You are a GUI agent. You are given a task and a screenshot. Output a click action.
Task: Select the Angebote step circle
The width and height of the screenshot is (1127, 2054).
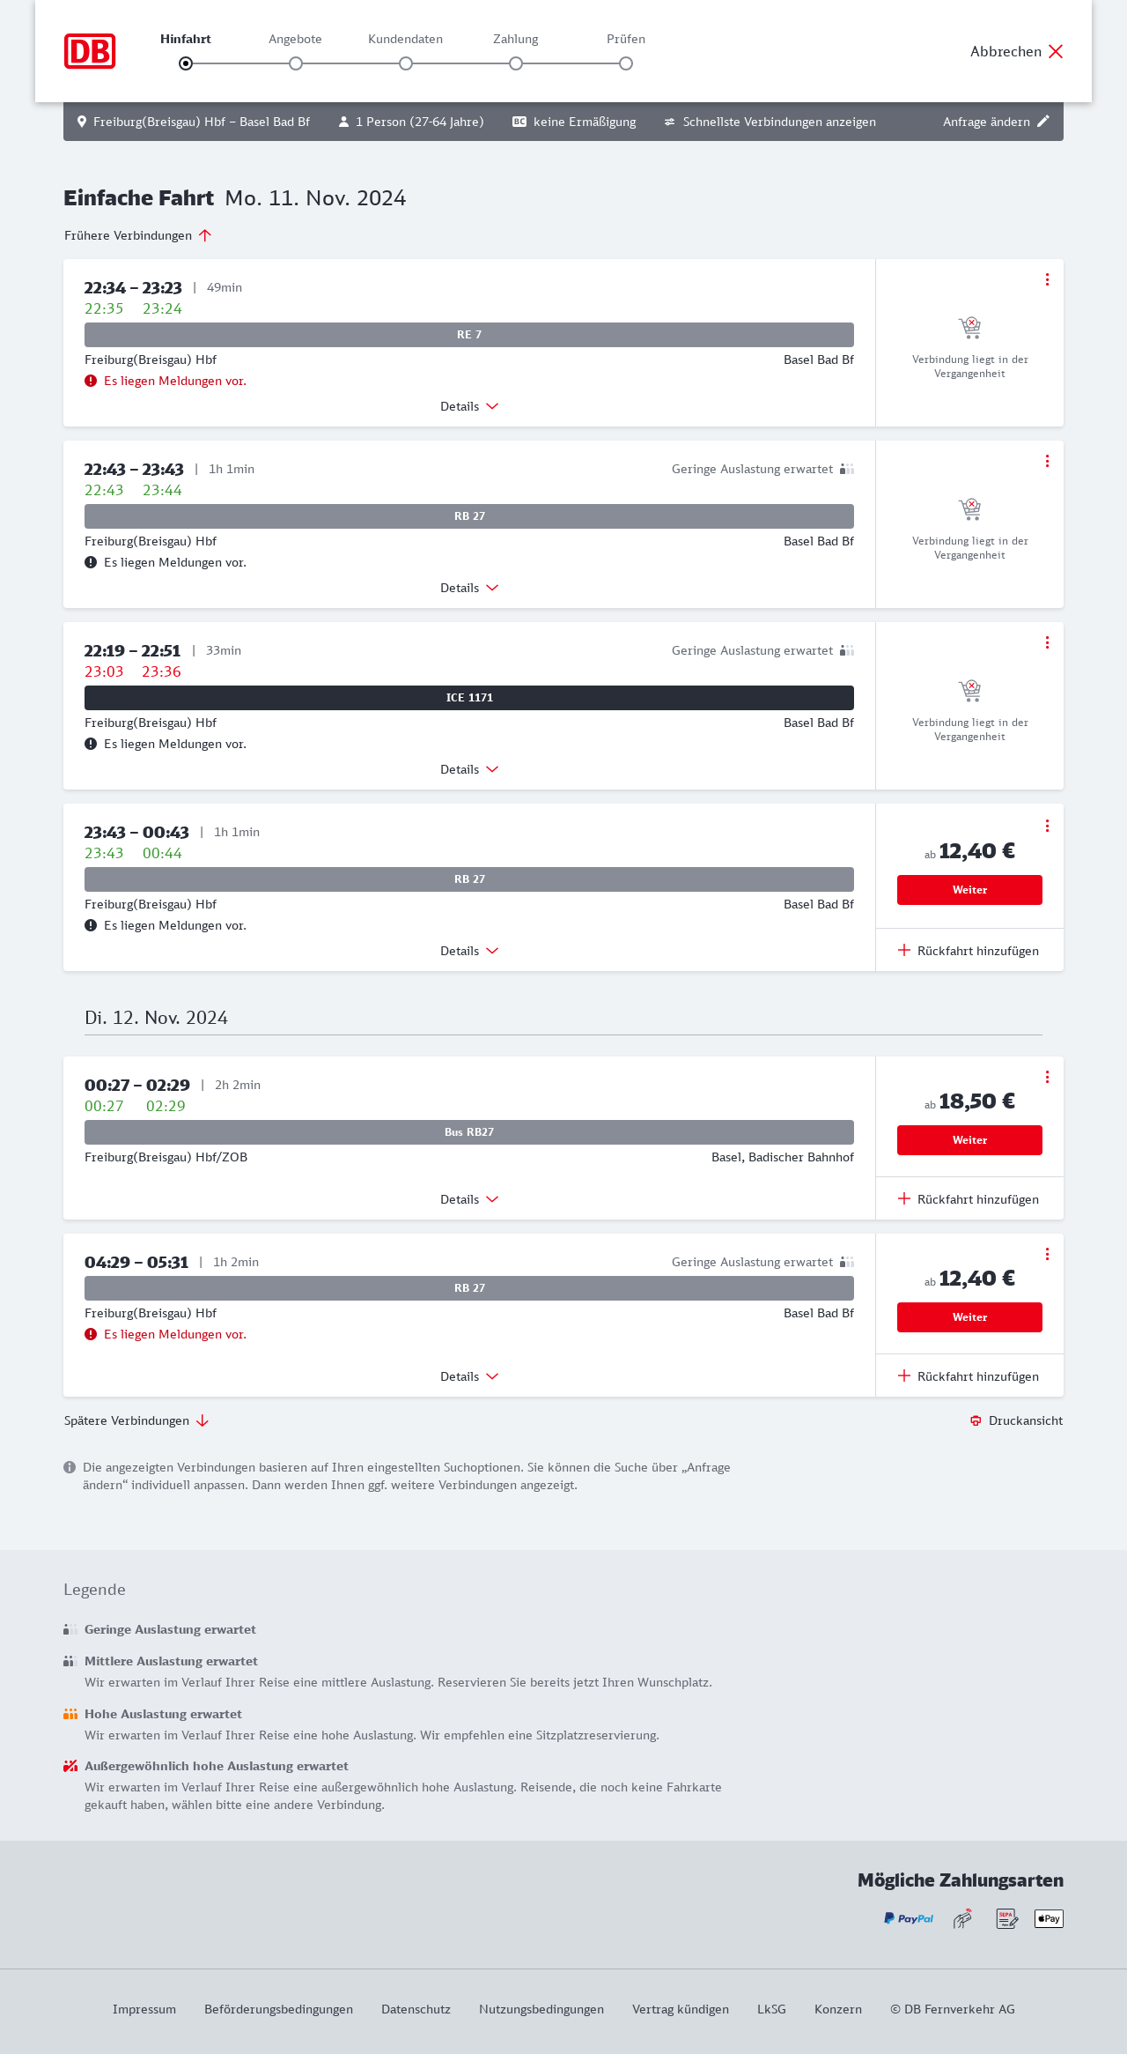pos(296,63)
